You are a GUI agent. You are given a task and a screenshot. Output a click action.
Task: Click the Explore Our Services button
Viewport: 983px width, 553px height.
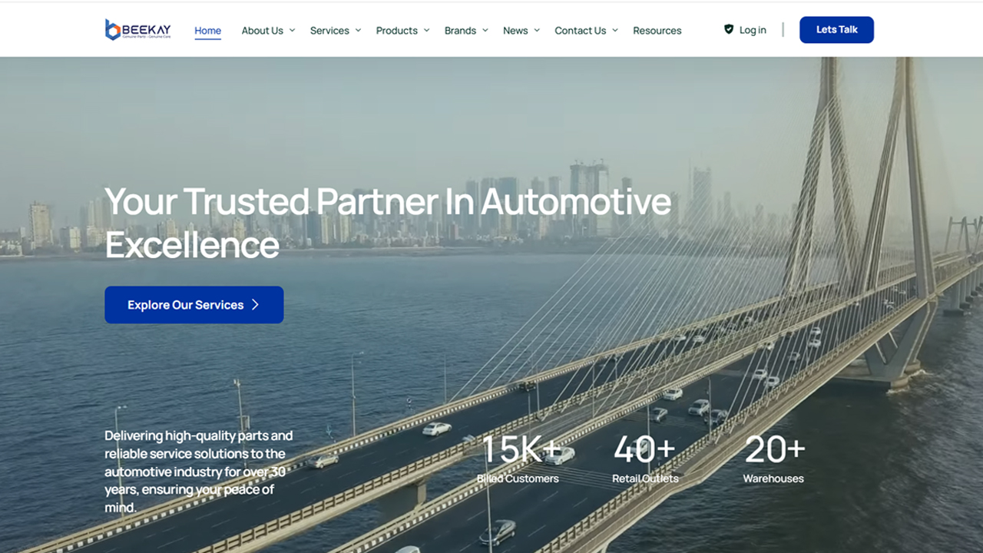(x=194, y=305)
